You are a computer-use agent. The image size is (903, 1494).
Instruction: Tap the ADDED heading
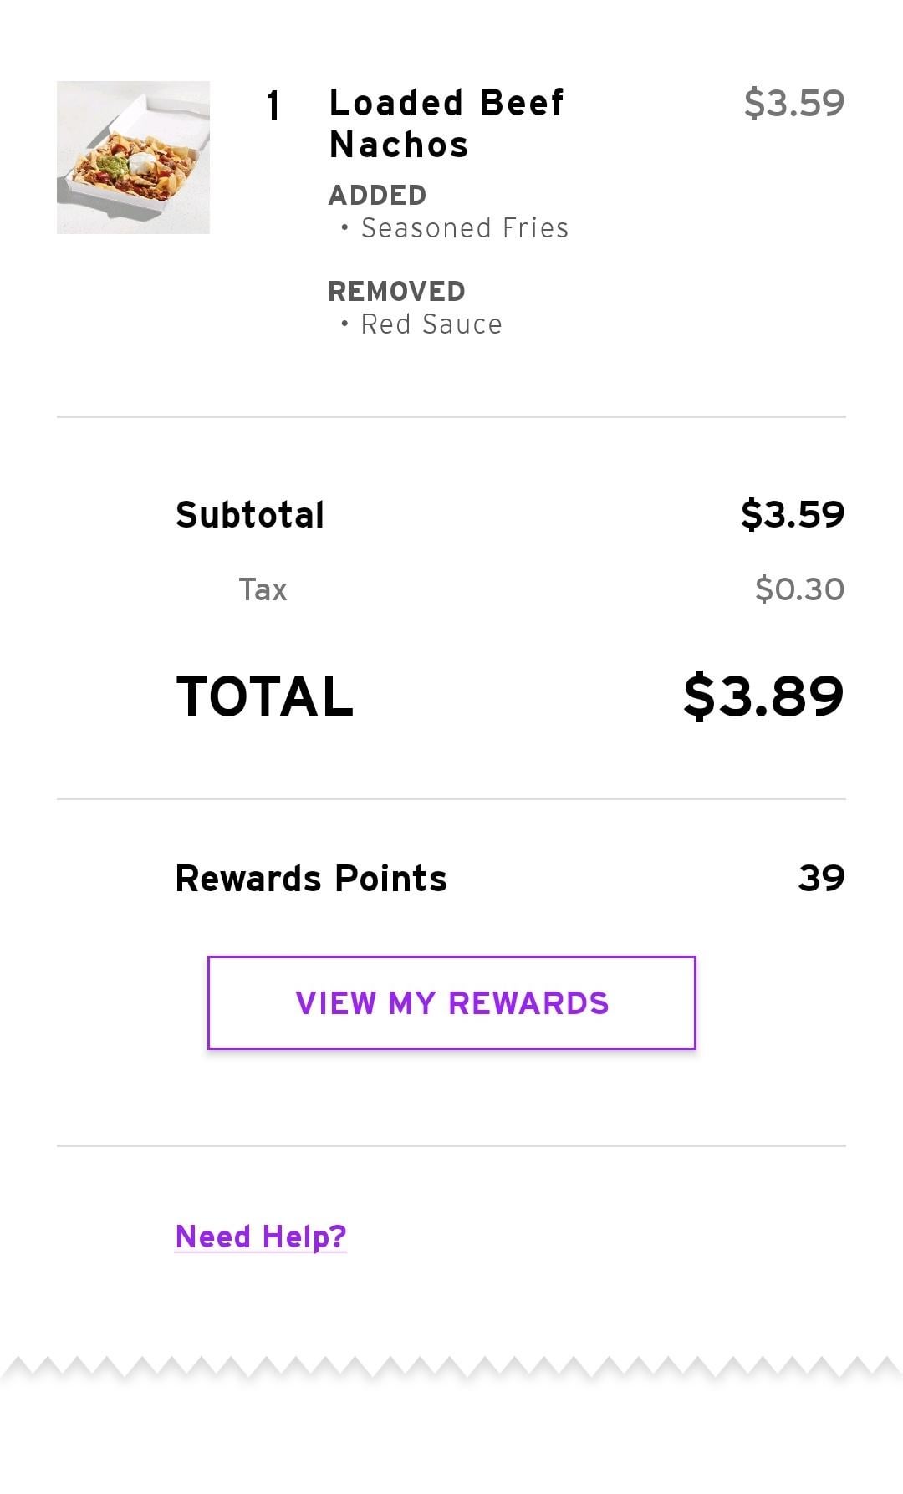point(377,195)
